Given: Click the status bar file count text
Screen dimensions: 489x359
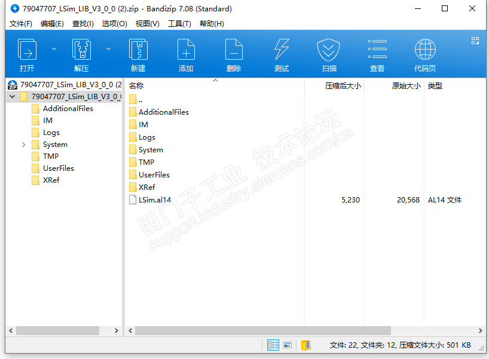Looking at the screenshot, I should (x=401, y=345).
